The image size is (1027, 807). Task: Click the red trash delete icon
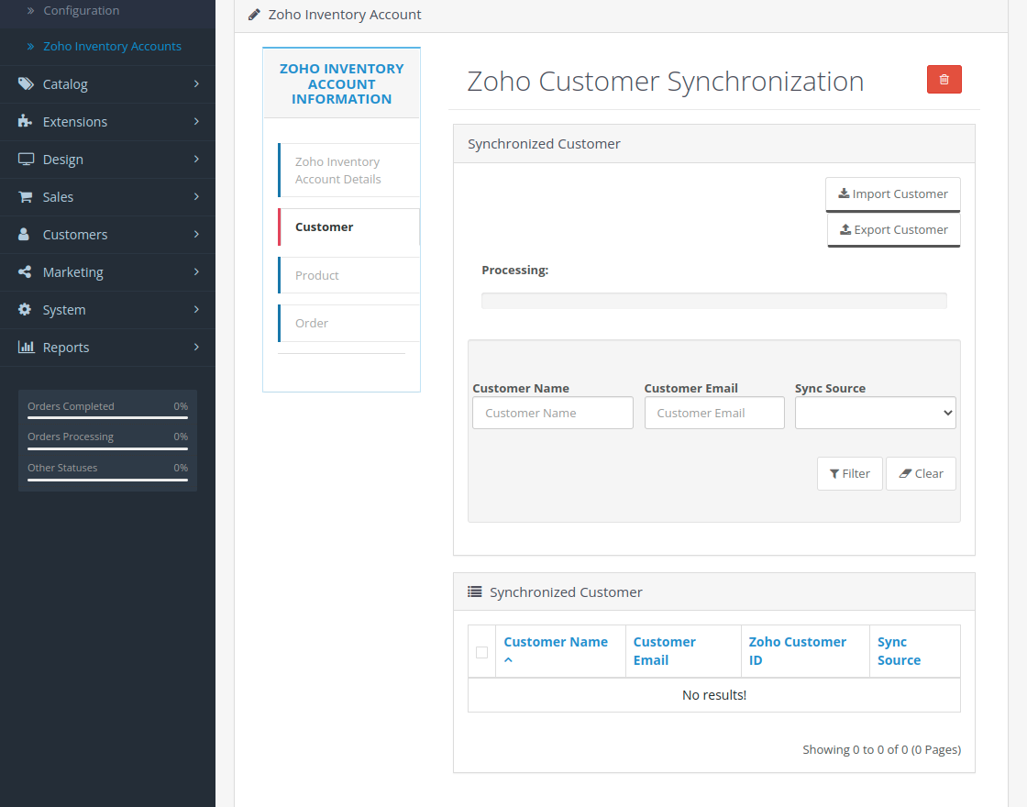[x=944, y=79]
